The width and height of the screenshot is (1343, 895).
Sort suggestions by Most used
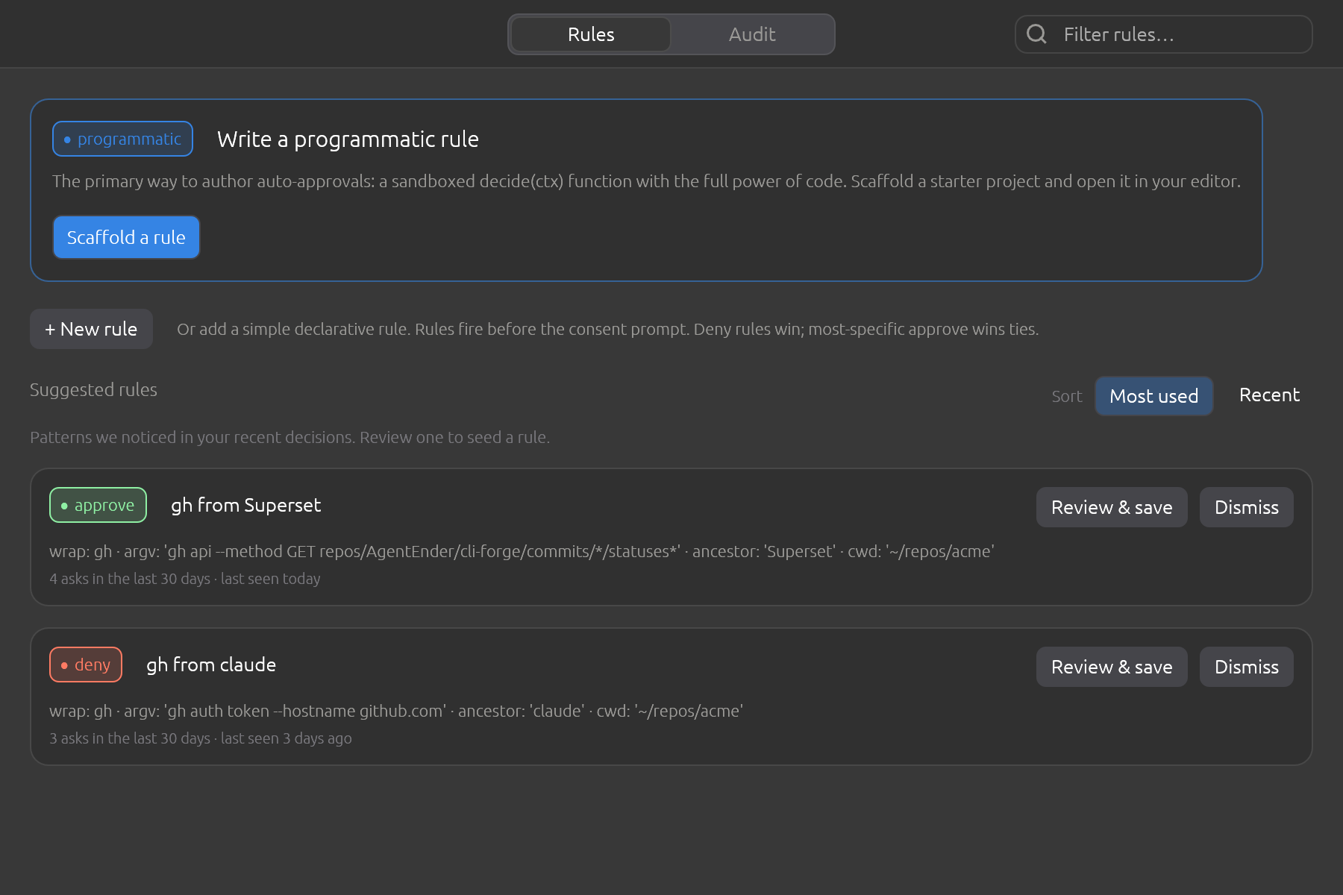pyautogui.click(x=1153, y=396)
